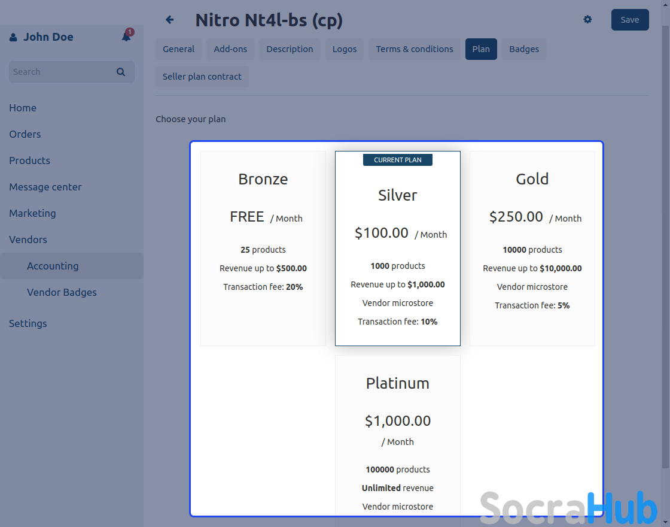Select the Bronze plan card

263,248
